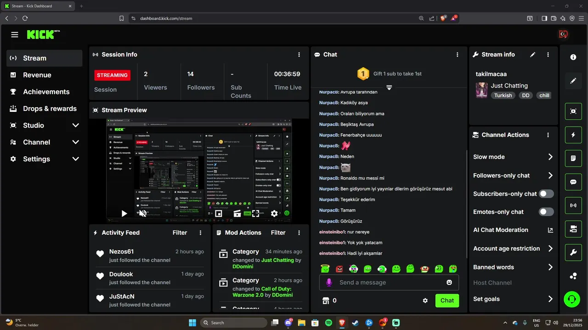Play the stream preview
This screenshot has height=330, width=588.
(x=124, y=214)
